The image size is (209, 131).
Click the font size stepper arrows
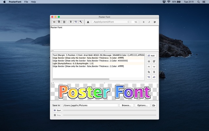click(x=139, y=22)
